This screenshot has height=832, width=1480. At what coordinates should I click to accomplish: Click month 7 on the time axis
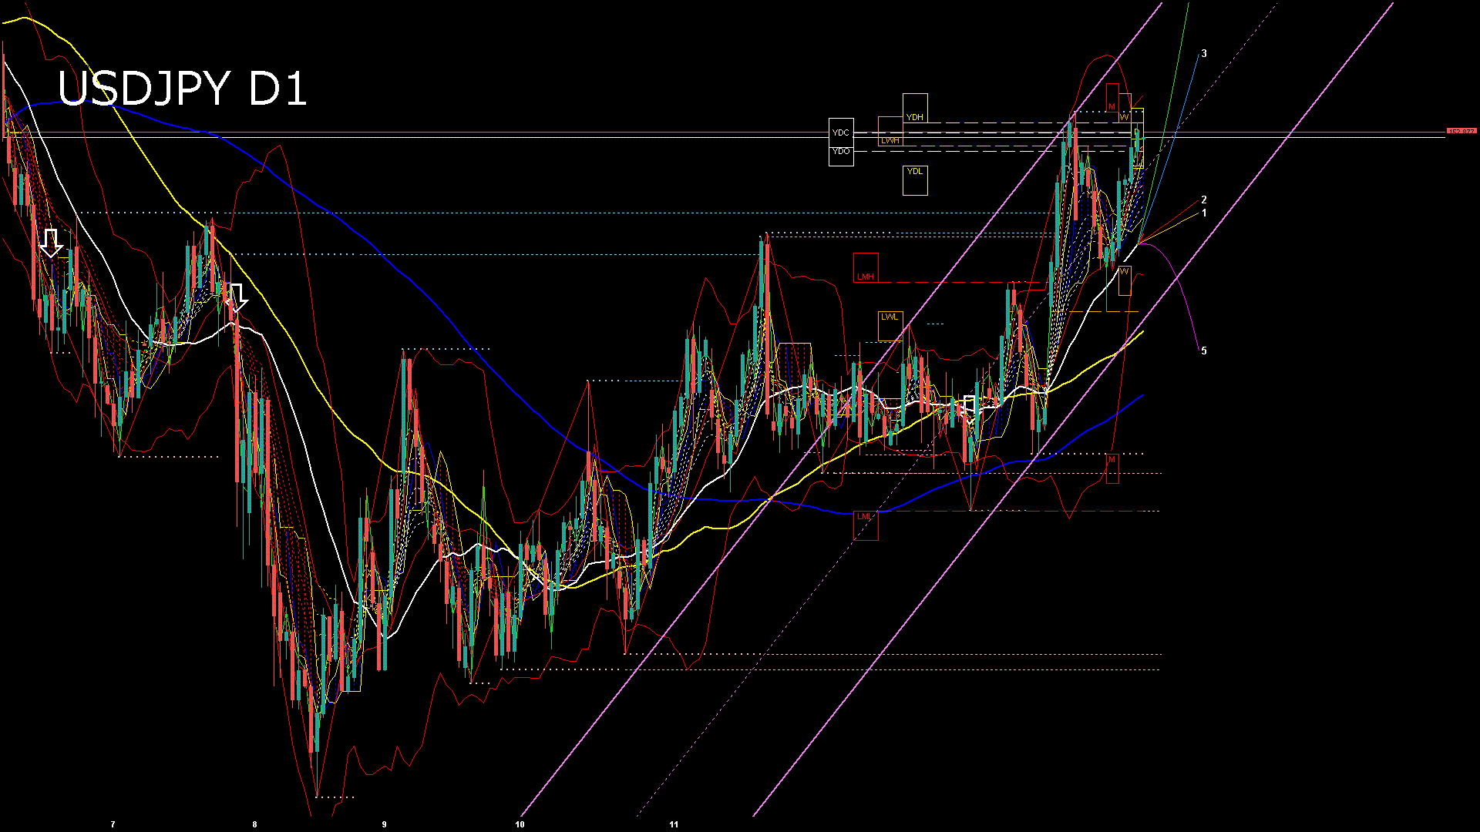pyautogui.click(x=113, y=824)
